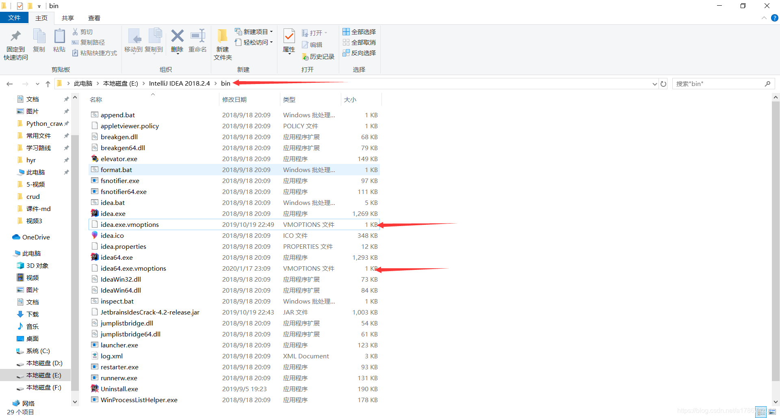Click the Edit ribbon button

point(312,45)
